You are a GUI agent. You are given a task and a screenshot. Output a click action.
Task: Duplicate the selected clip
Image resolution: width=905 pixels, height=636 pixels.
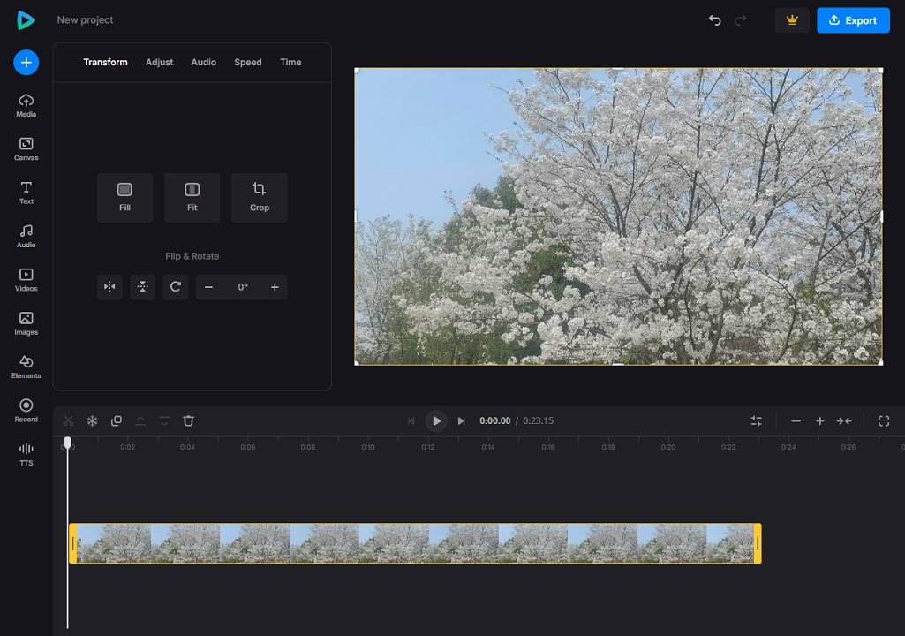pos(116,421)
